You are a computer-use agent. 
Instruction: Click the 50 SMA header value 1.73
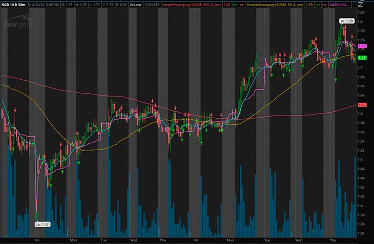[309, 4]
